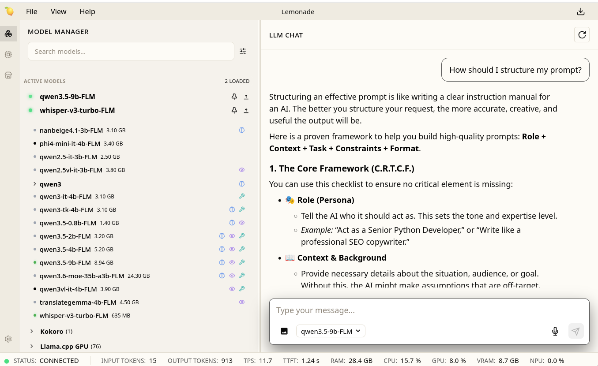Image resolution: width=598 pixels, height=366 pixels.
Task: Reset the LLM chat with refresh icon
Action: pyautogui.click(x=582, y=35)
